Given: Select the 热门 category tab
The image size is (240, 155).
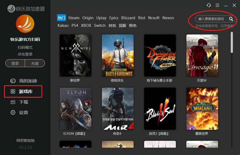Looking at the screenshot, I should 61,18.
